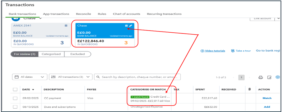Click the pencil edit icon on Chase card
282x112 pixels.
click(131, 26)
